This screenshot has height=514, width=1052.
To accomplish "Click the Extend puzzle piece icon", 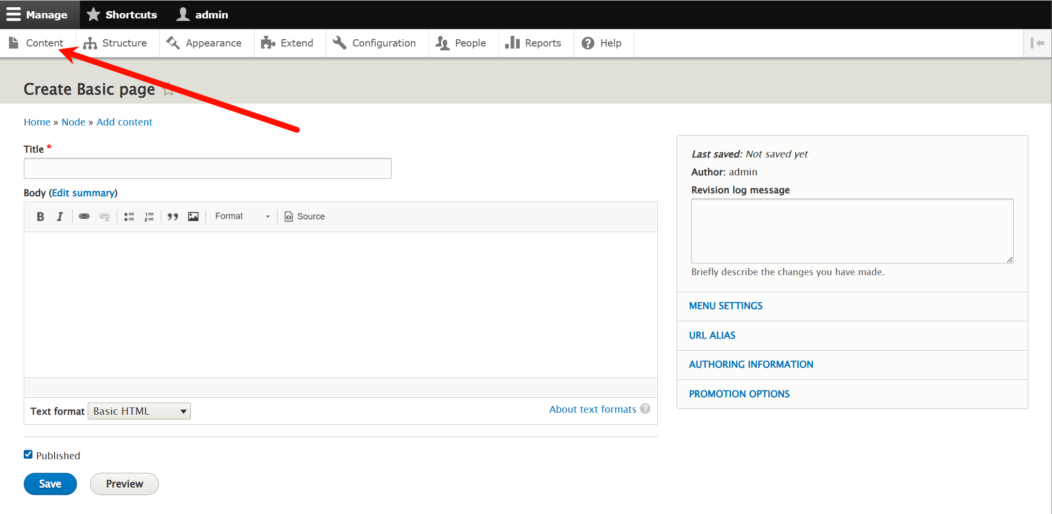I will [x=268, y=43].
